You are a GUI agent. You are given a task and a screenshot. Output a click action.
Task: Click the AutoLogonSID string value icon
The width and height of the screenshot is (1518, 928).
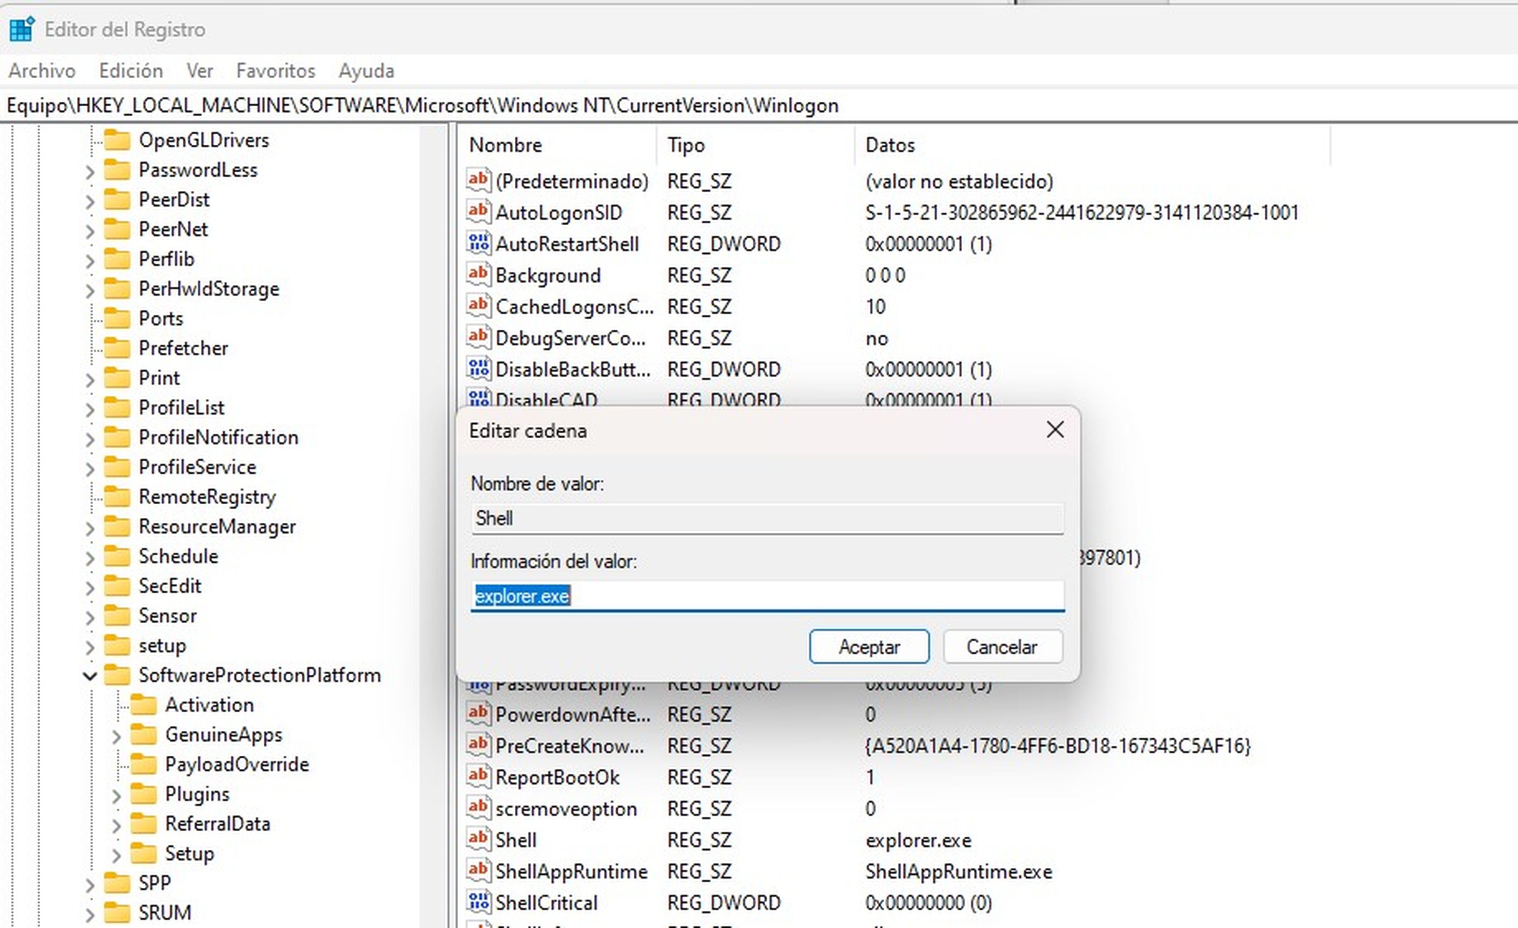click(478, 211)
